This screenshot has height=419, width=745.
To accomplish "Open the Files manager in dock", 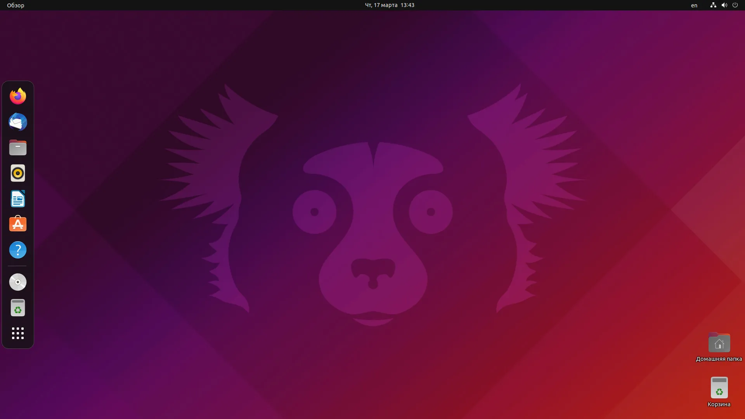I will click(18, 147).
